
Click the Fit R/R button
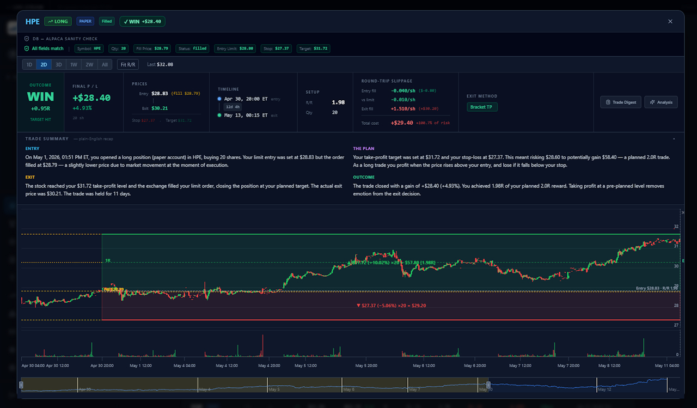point(128,64)
